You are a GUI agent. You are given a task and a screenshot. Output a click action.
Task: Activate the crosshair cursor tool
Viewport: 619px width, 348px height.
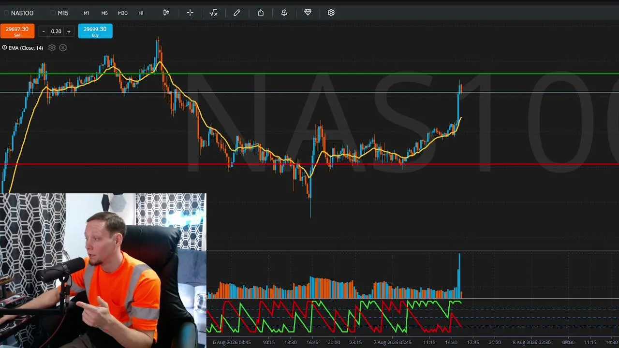(190, 13)
